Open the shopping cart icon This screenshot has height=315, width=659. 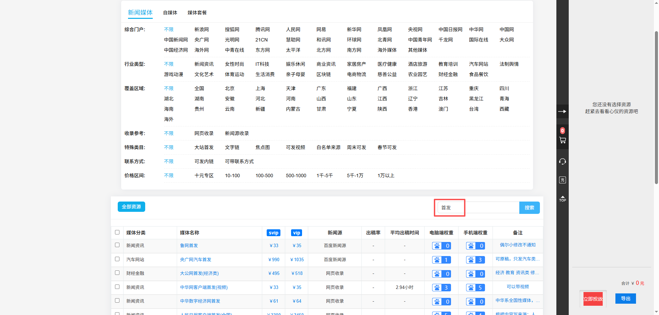point(562,140)
